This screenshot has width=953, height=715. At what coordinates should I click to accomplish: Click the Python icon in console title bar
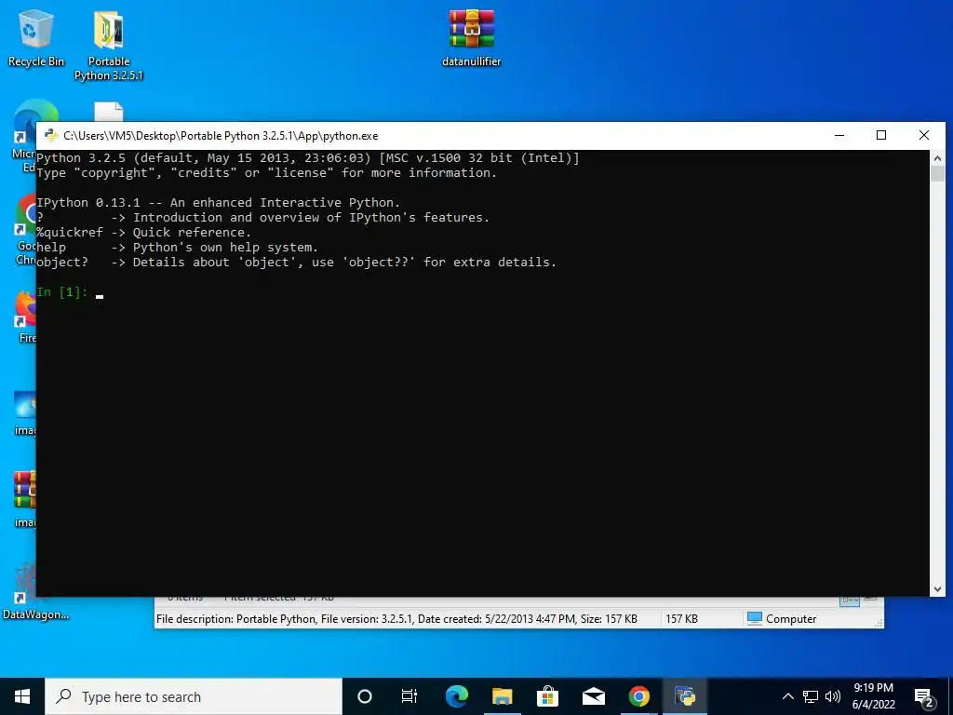pyautogui.click(x=52, y=136)
